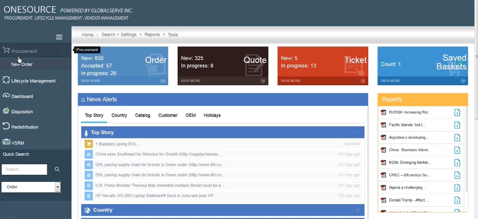
Task: Expand Lifecycle Management sidebar chevron
Action: point(64,81)
